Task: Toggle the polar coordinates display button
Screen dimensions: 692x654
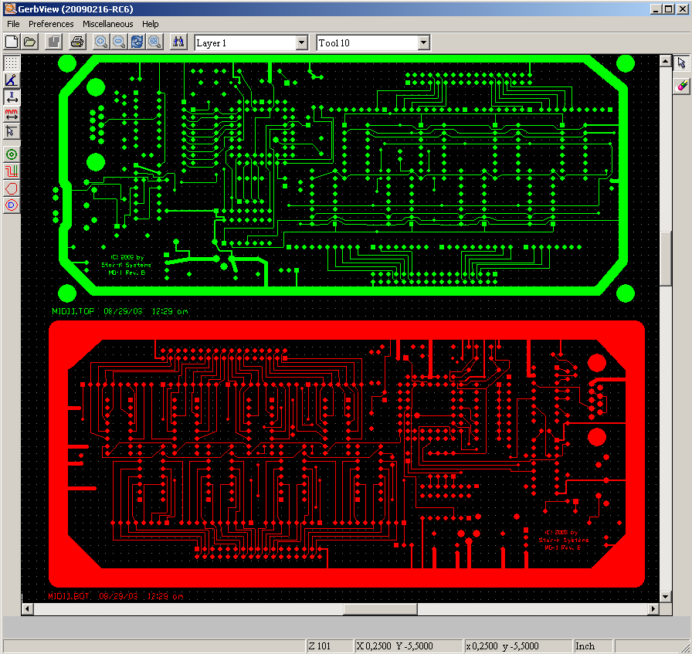Action: click(12, 80)
